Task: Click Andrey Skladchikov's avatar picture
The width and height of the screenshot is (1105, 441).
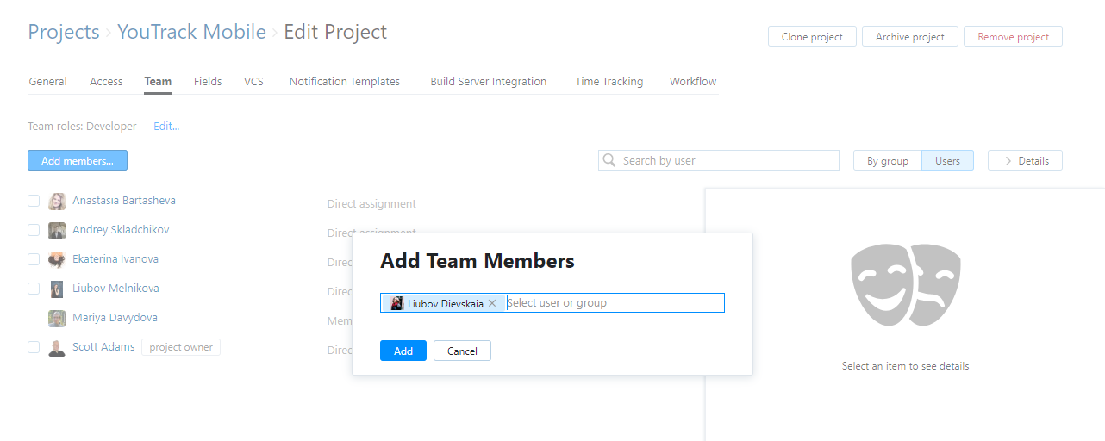Action: (x=57, y=231)
